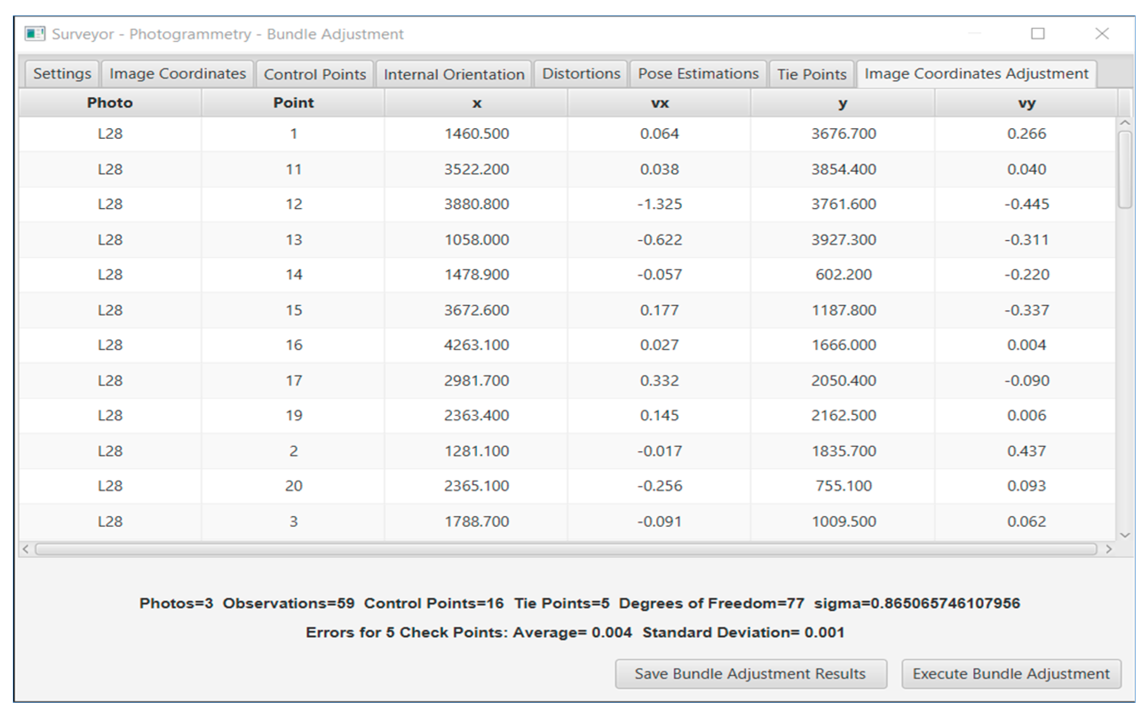Open the Control Points tab
Viewport: 1148px width, 717px height.
tap(314, 75)
